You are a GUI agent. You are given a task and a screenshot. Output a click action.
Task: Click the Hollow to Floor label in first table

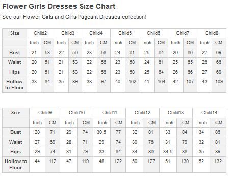coord(15,85)
